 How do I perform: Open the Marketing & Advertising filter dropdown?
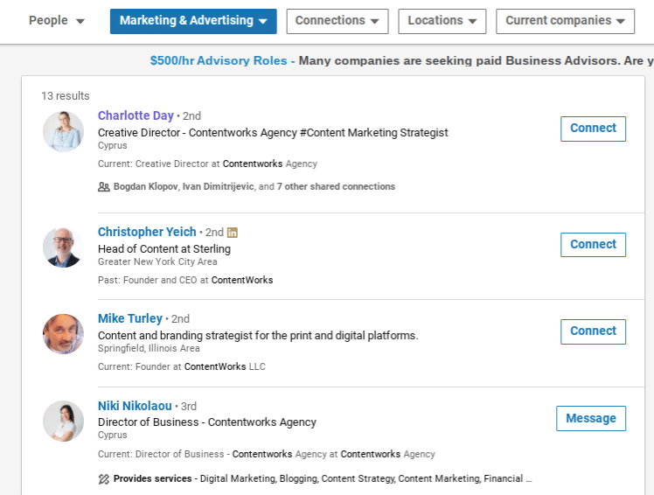pos(193,21)
